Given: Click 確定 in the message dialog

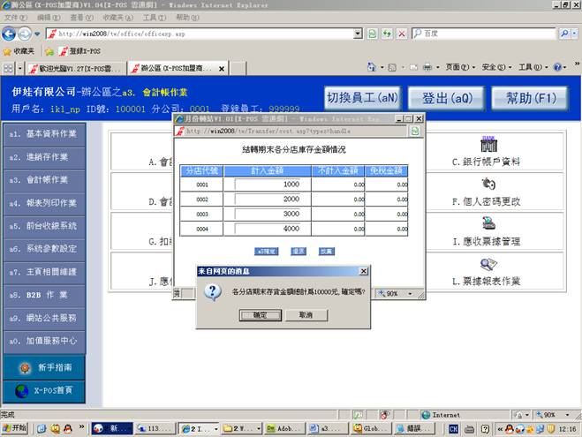Looking at the screenshot, I should [261, 314].
